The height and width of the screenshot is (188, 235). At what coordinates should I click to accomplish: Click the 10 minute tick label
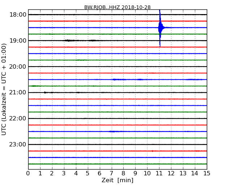tap(147, 174)
